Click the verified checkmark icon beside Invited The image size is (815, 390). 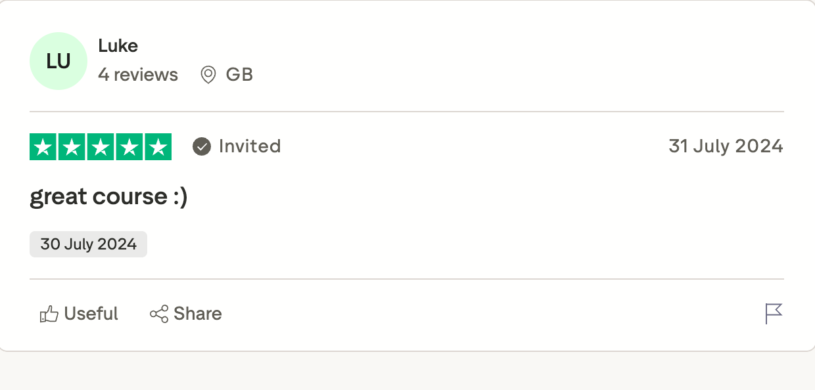[202, 146]
